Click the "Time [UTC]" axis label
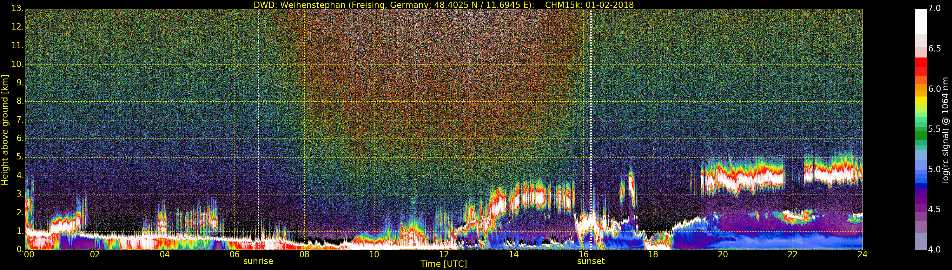The width and height of the screenshot is (952, 270). [x=444, y=264]
